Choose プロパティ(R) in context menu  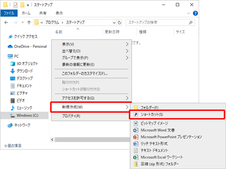(x=91, y=116)
